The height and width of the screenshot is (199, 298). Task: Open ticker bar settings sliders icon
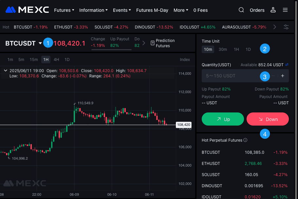tap(286, 27)
